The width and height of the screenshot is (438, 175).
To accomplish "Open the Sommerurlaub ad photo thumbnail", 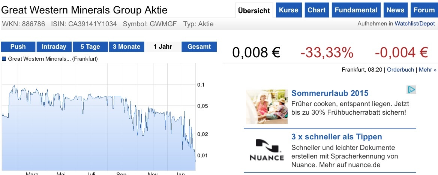I will pos(267,107).
